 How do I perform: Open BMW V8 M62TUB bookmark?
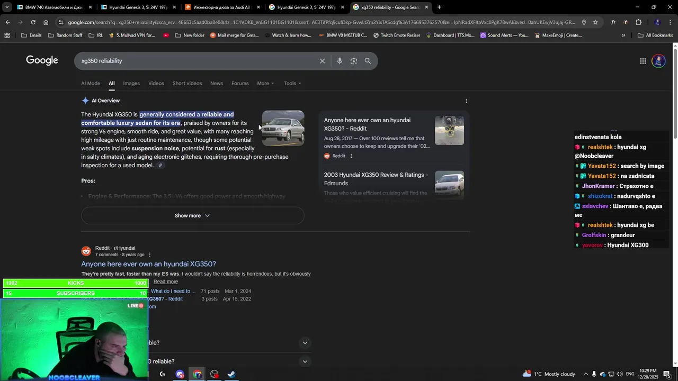tap(343, 35)
